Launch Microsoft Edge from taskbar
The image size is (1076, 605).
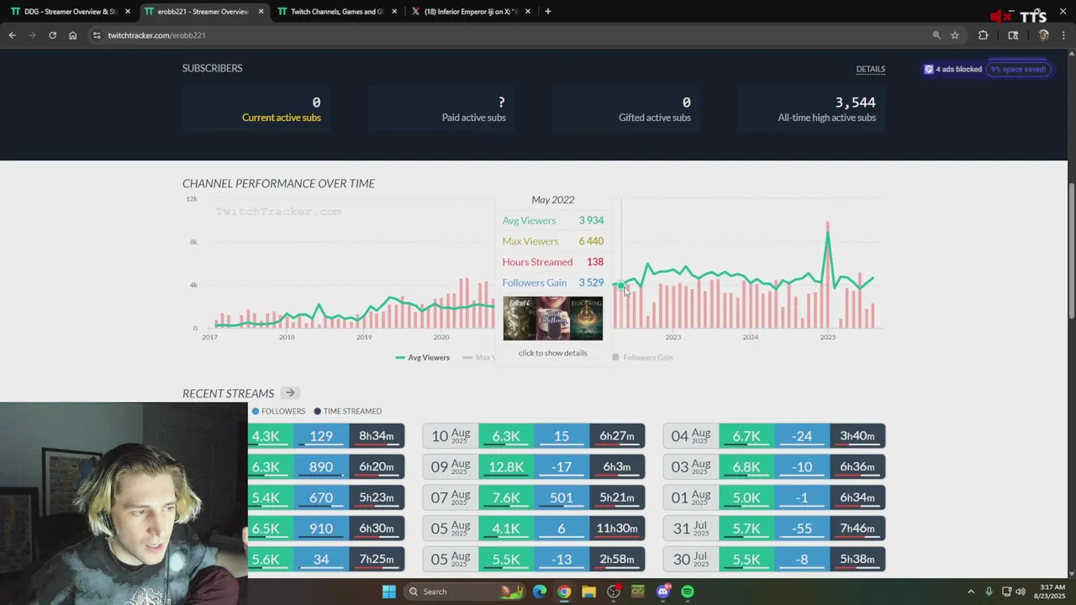(x=539, y=592)
